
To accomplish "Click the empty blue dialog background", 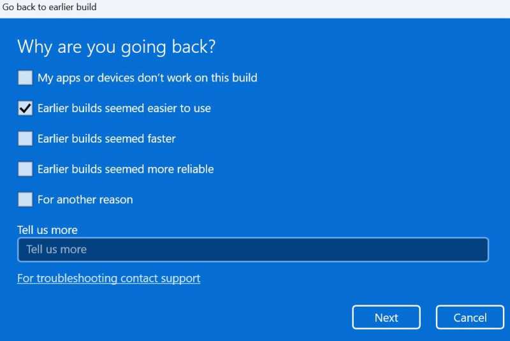I will [374, 130].
